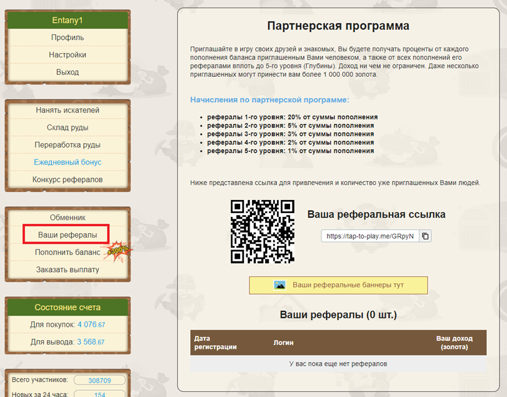Click the Состояние счета panel header
The height and width of the screenshot is (397, 507).
(x=68, y=308)
